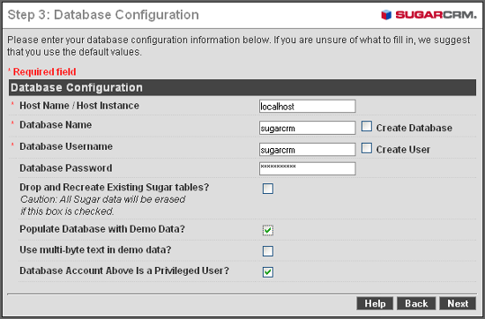The width and height of the screenshot is (485, 319).
Task: Go Back to the previous step
Action: tap(416, 303)
